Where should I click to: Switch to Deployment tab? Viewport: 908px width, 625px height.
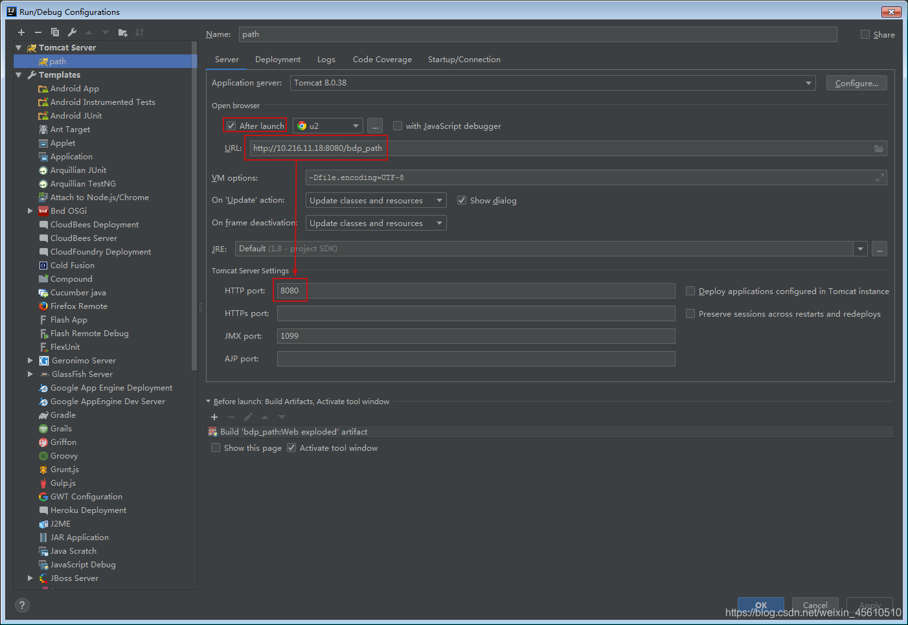pyautogui.click(x=278, y=60)
